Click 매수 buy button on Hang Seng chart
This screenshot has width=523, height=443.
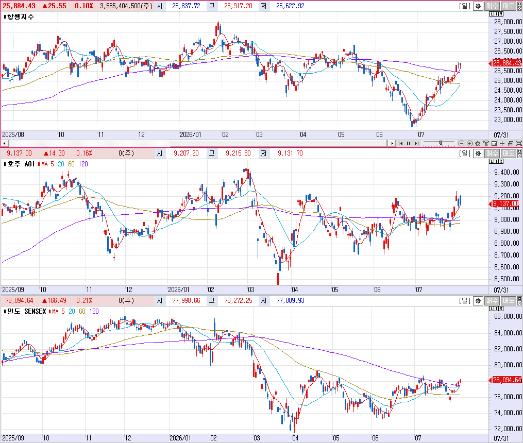[x=492, y=6]
